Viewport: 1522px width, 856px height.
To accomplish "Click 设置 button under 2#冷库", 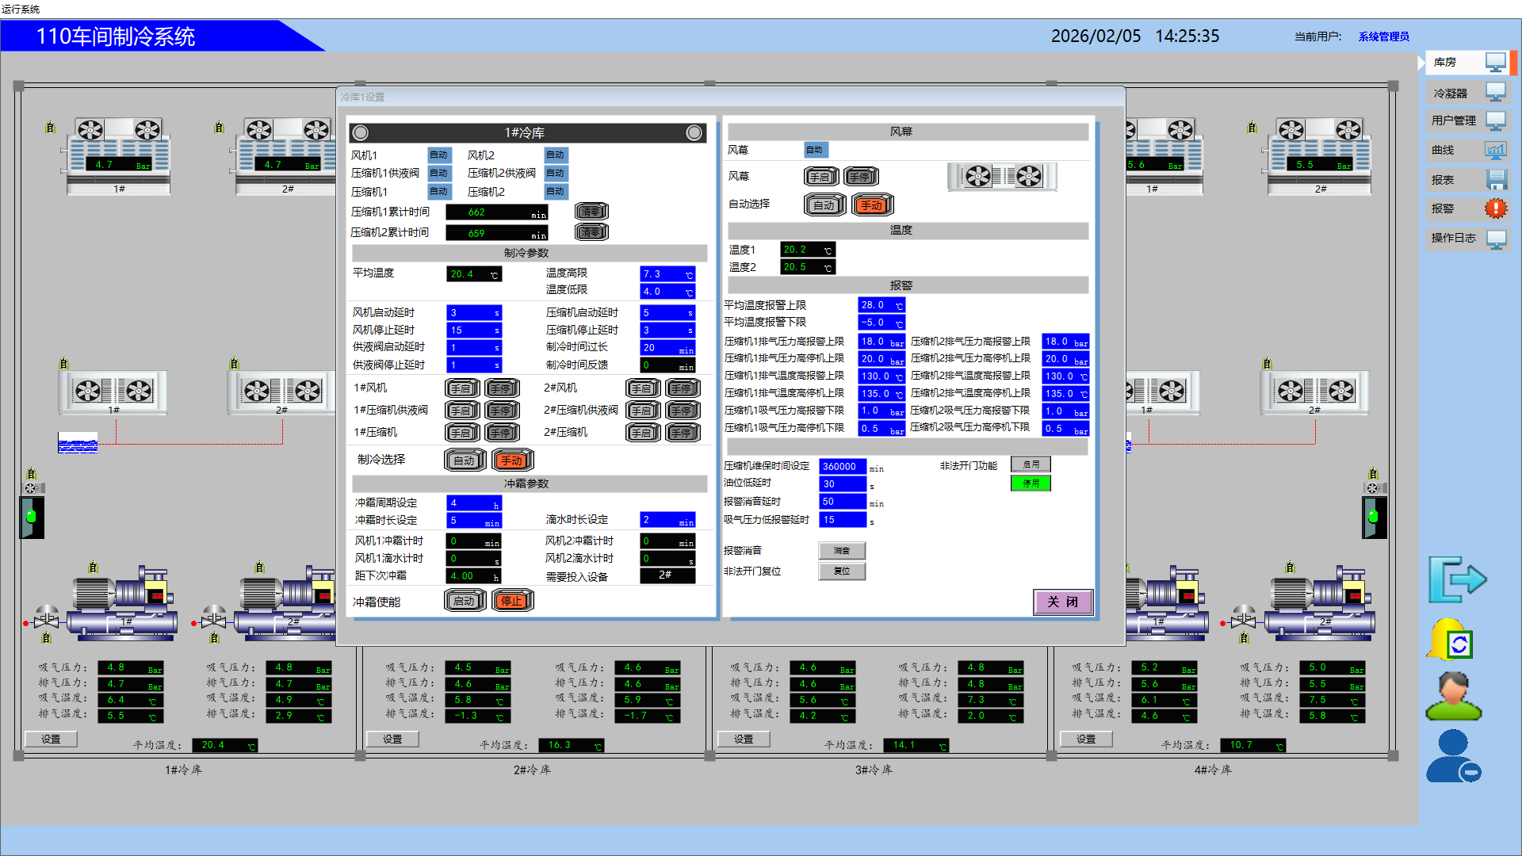I will click(392, 739).
